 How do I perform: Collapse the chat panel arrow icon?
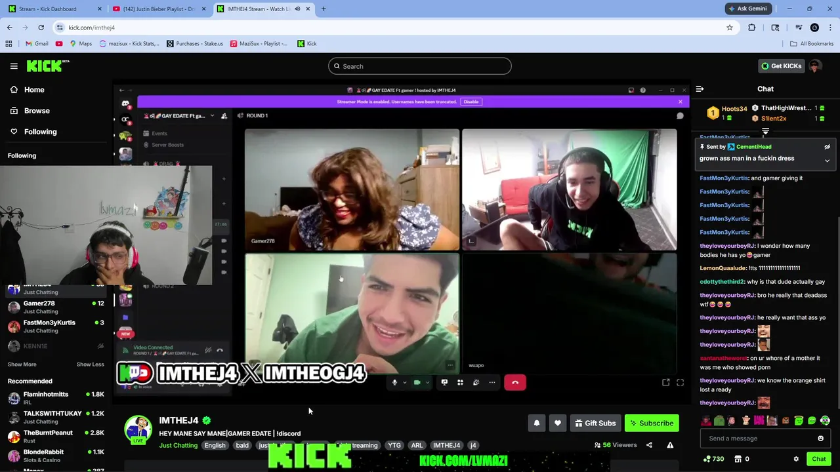[x=700, y=88]
